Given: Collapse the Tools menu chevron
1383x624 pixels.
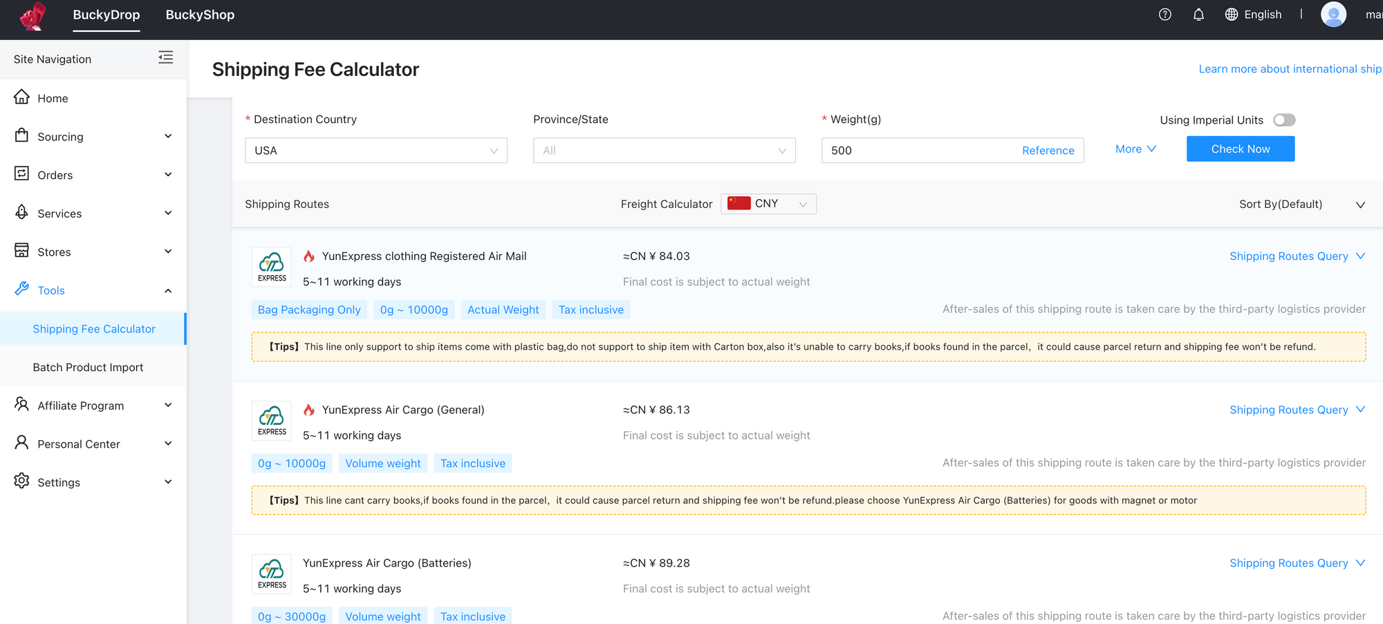Looking at the screenshot, I should (168, 290).
